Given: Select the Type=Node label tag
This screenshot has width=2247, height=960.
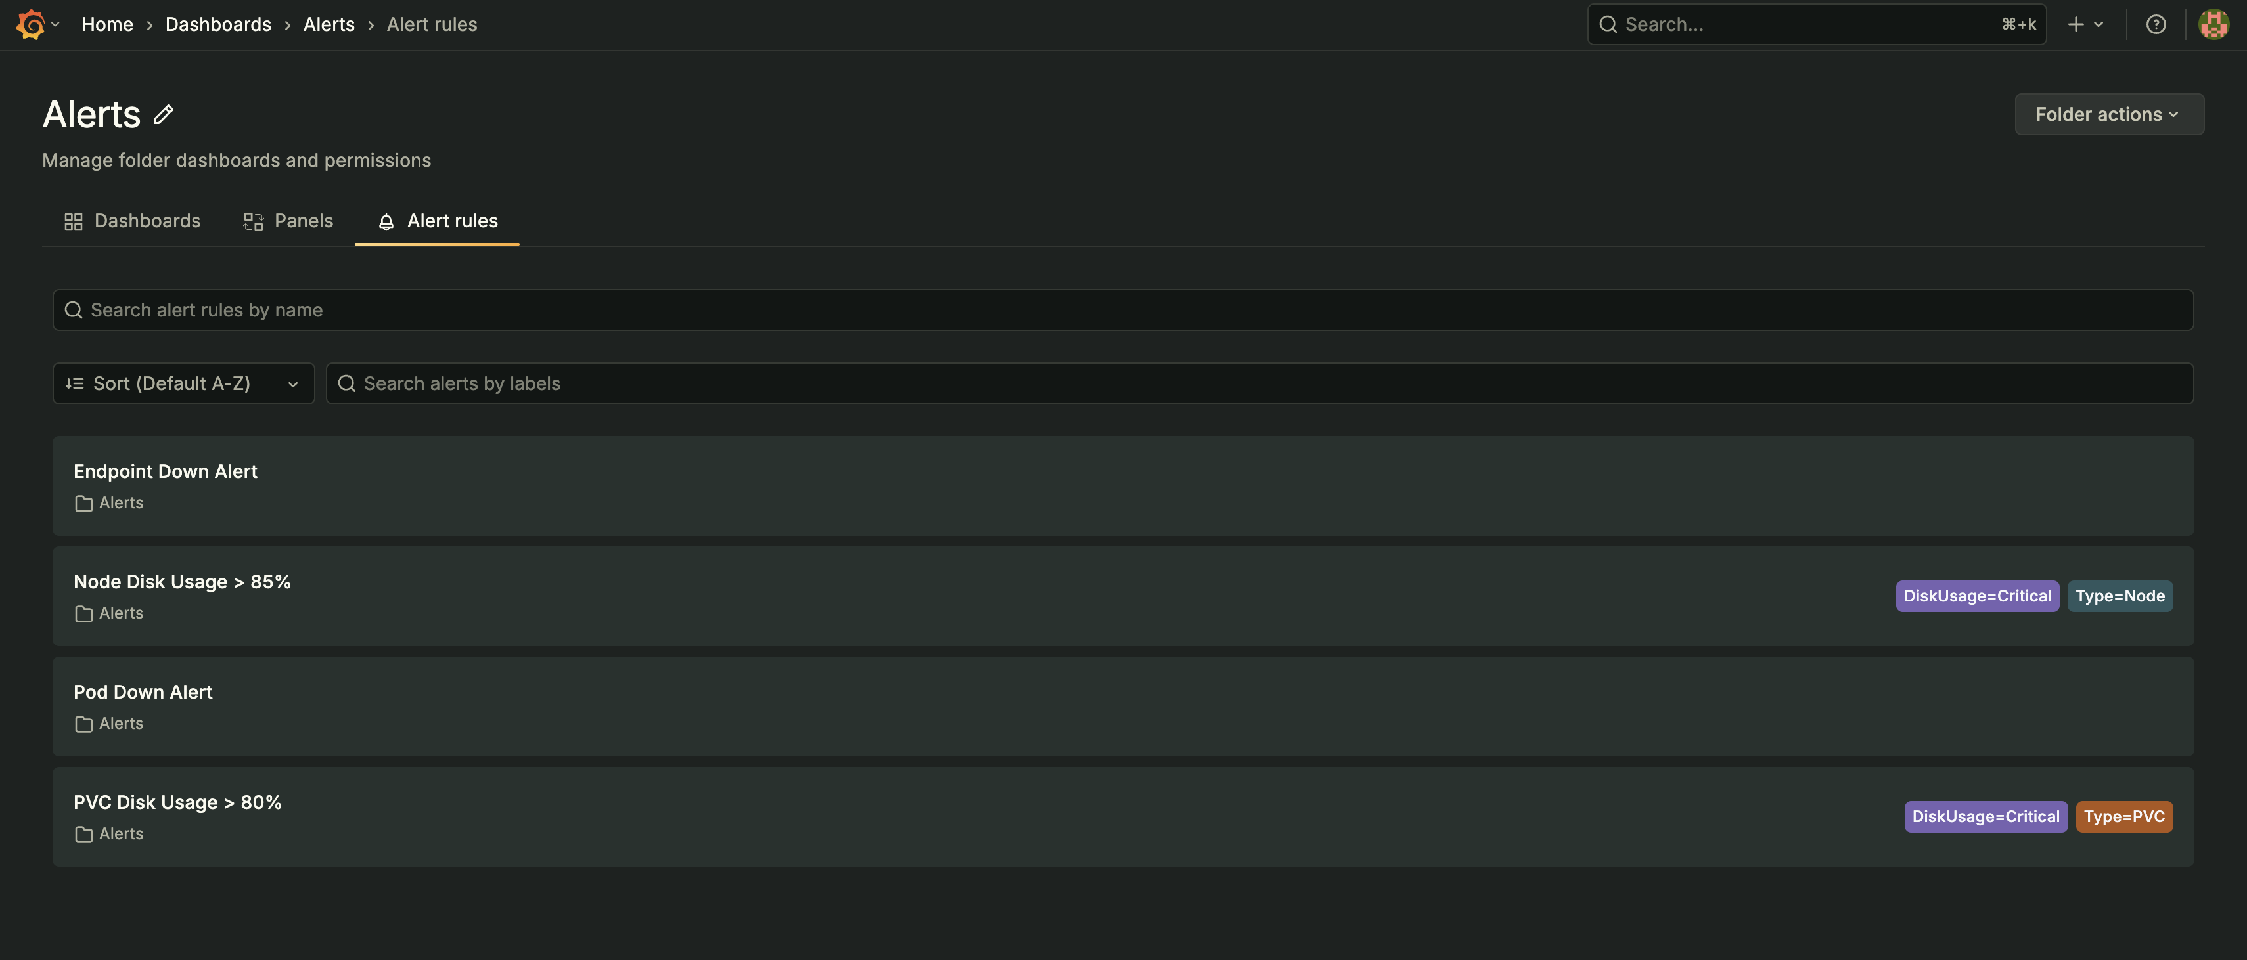Looking at the screenshot, I should (2120, 596).
